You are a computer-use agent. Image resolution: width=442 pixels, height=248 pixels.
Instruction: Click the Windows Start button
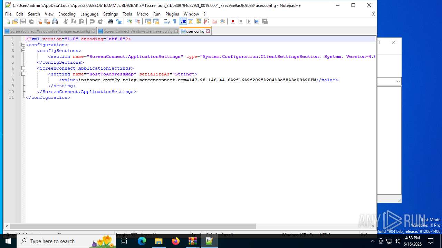tap(8, 241)
